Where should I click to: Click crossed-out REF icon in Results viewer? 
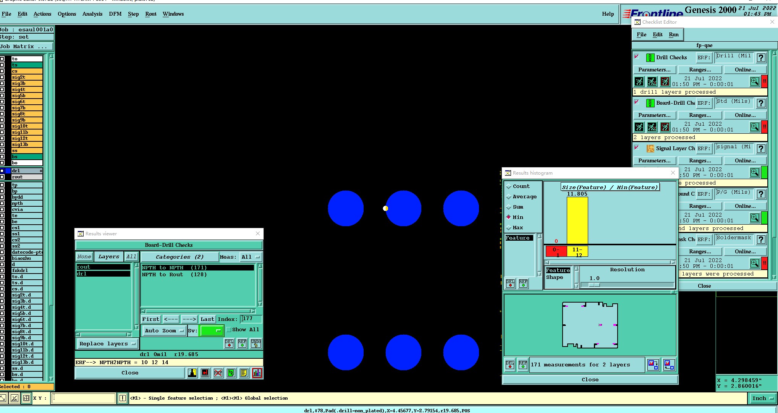coord(218,373)
